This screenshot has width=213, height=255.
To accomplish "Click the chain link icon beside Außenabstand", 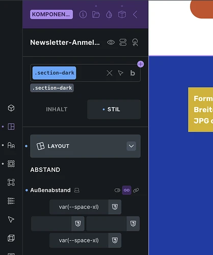I will (136, 190).
